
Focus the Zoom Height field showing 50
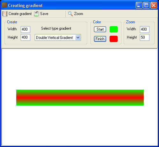145,37
